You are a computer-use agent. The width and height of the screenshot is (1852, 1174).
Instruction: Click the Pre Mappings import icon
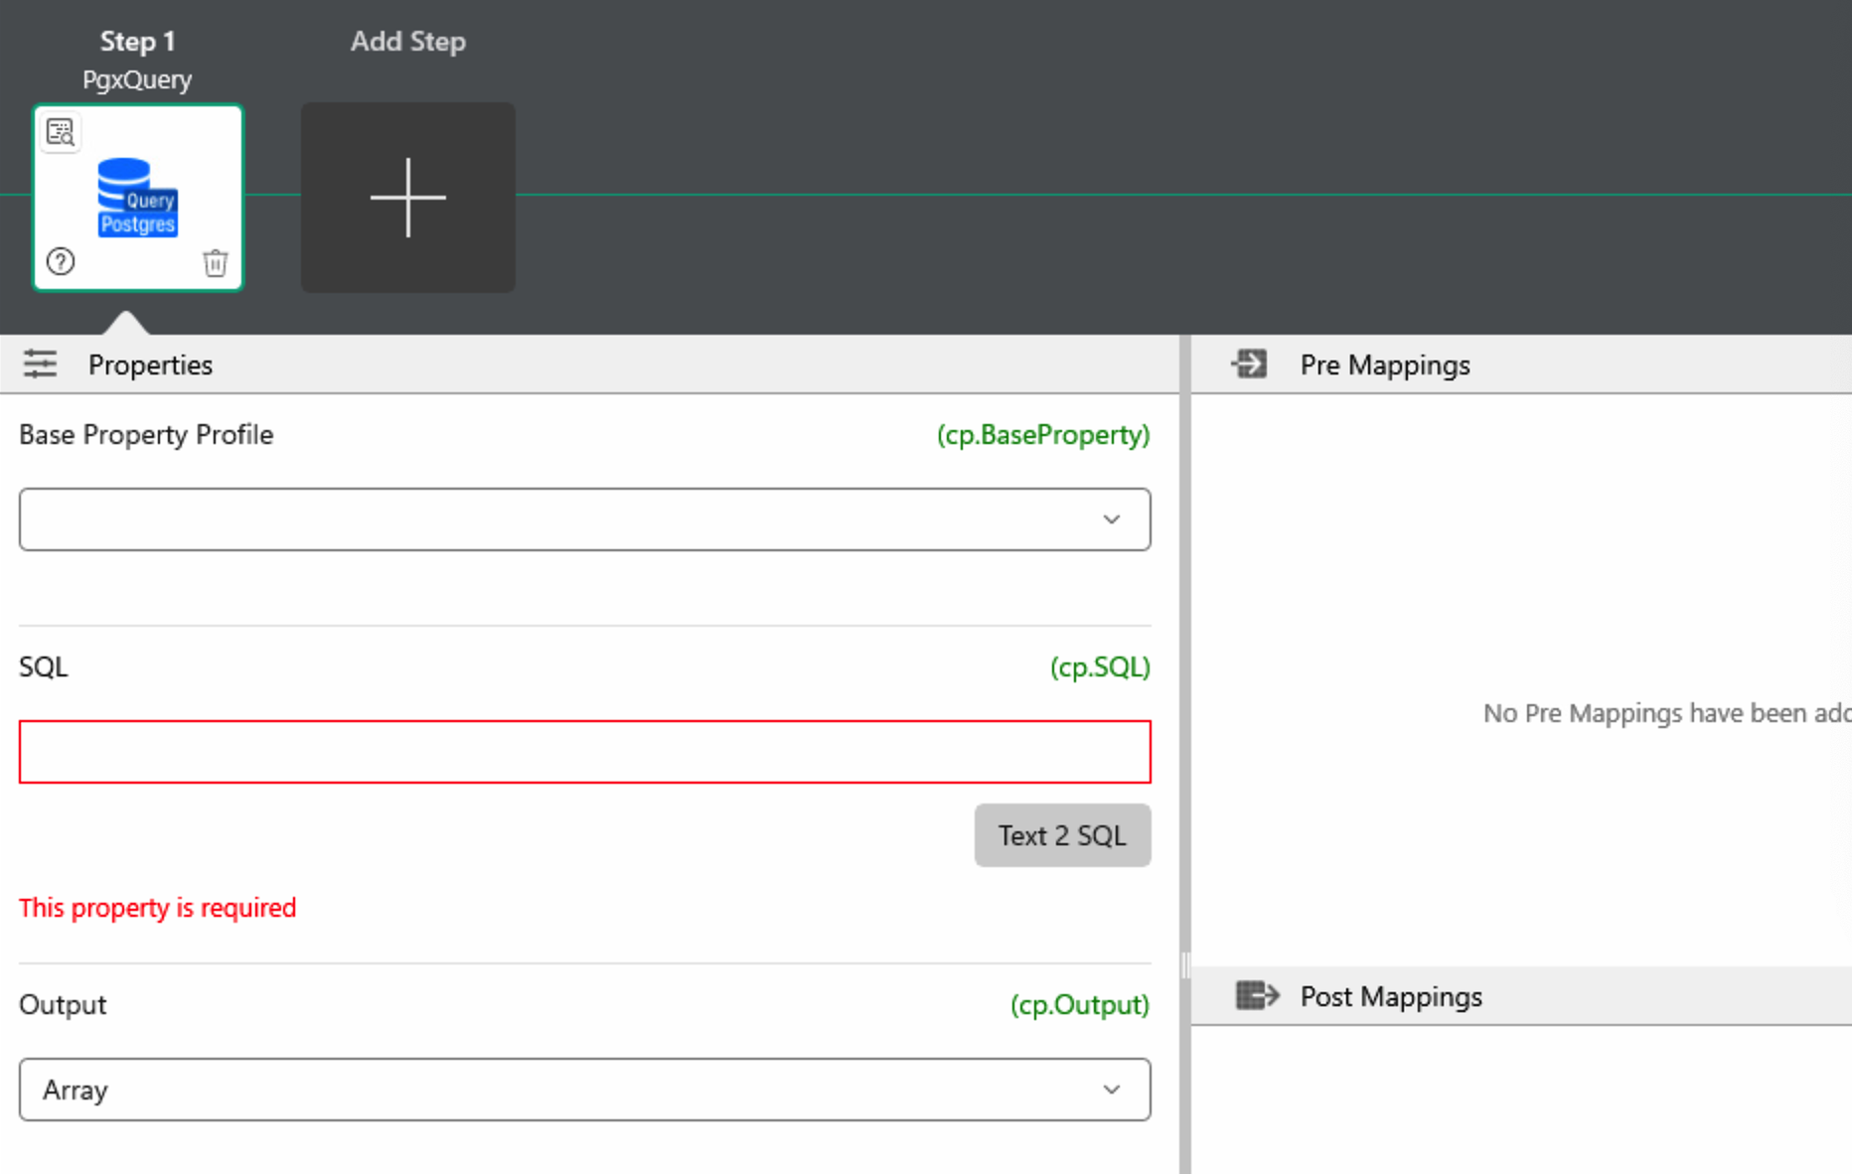click(x=1249, y=365)
